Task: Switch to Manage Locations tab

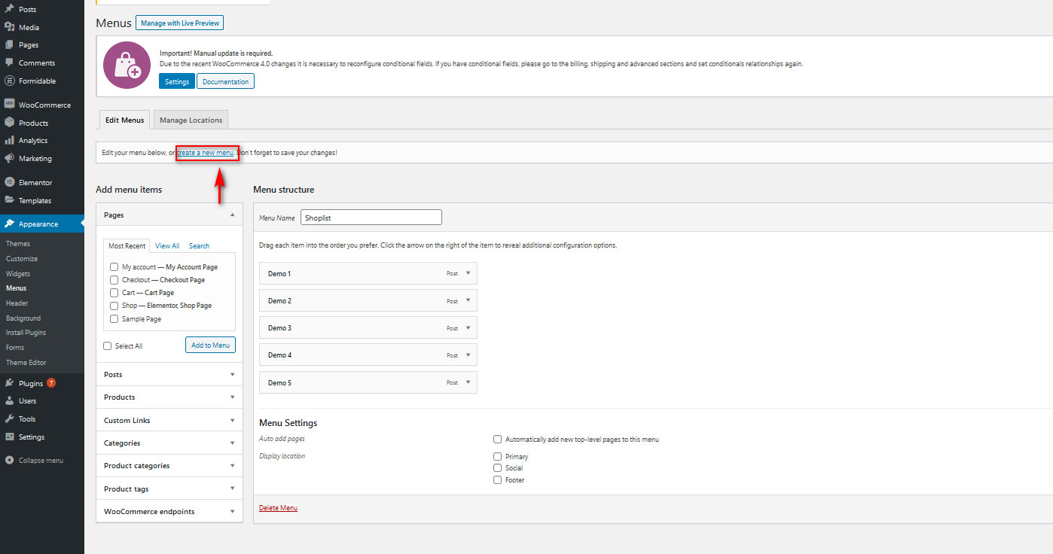Action: coord(191,120)
